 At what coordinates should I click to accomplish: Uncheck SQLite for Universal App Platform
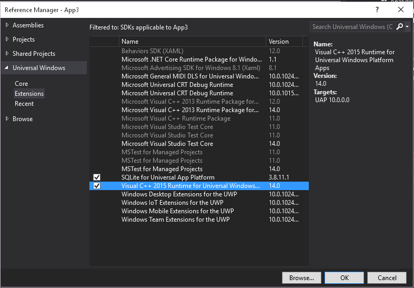tap(97, 177)
